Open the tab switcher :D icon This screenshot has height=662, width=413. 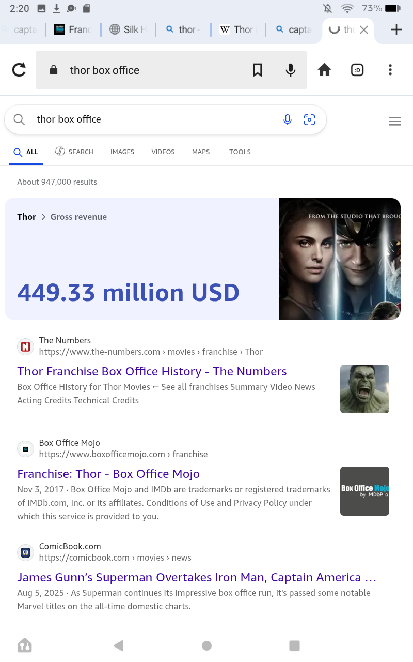pos(357,70)
